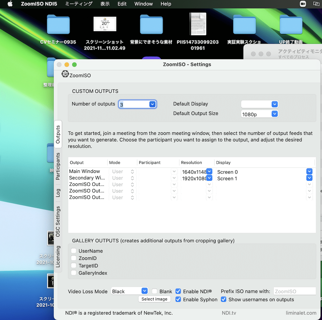Select the UP終了動画 folder icon
Image resolution: width=322 pixels, height=320 pixels.
291,24
